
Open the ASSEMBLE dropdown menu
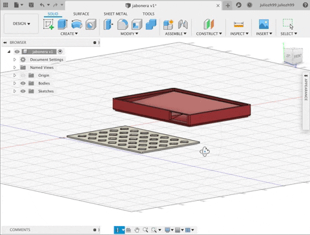(176, 34)
